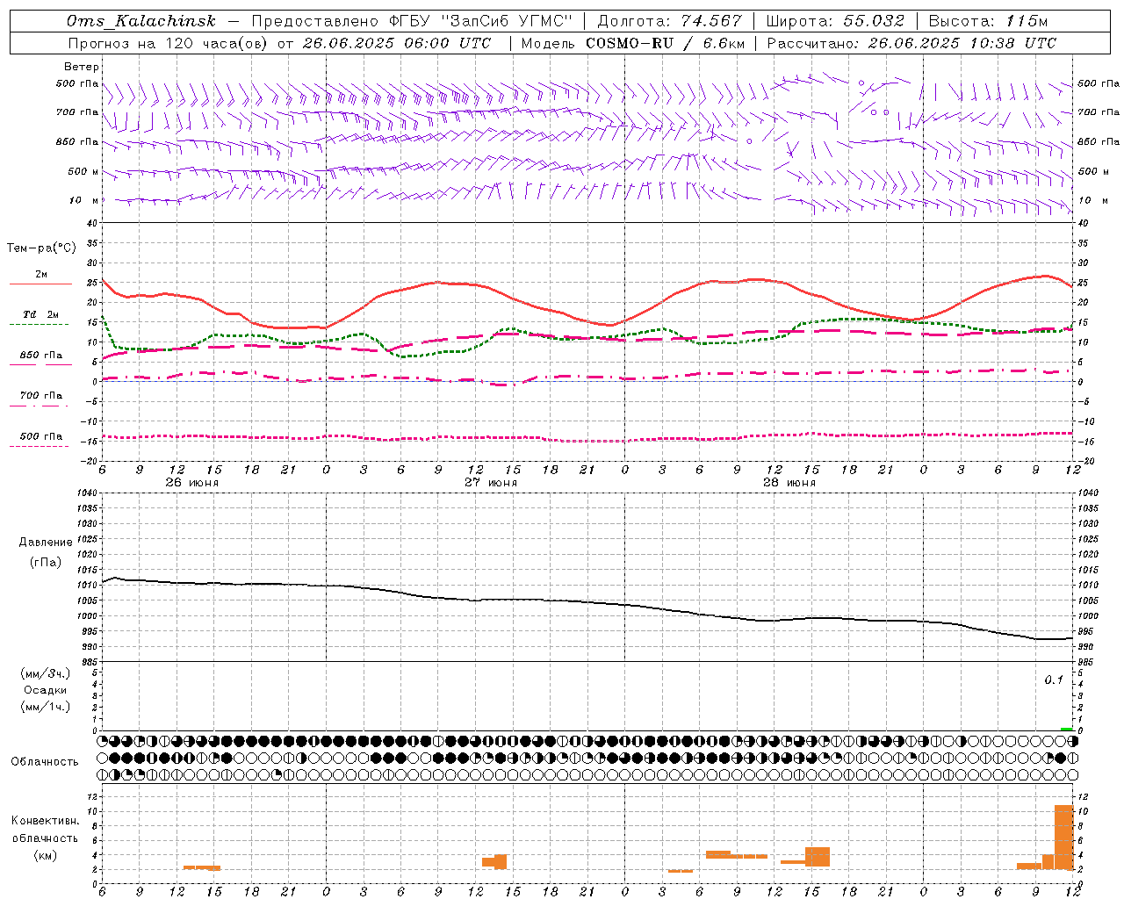Click the dotted pink 500 гПа legend line sample

click(x=40, y=447)
